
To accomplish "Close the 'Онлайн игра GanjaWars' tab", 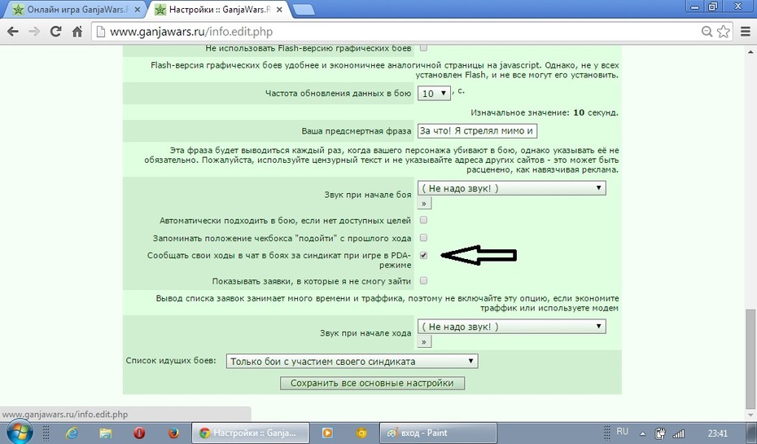I will click(x=138, y=10).
